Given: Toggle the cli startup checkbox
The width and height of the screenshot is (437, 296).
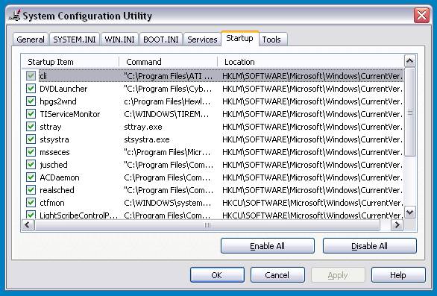Looking at the screenshot, I should pos(31,76).
